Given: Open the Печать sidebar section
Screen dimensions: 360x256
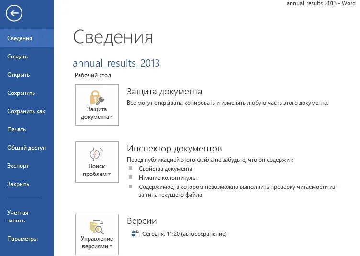Looking at the screenshot, I should pyautogui.click(x=27, y=129).
